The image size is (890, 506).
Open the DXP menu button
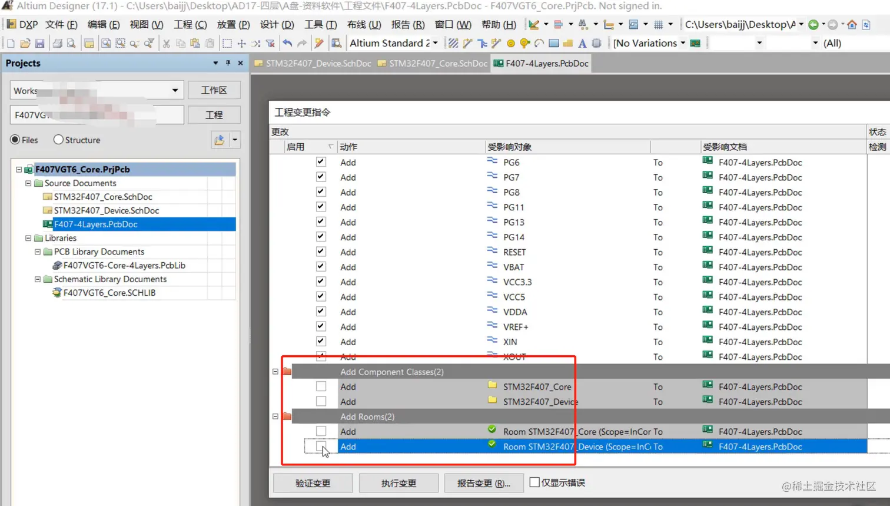(22, 25)
